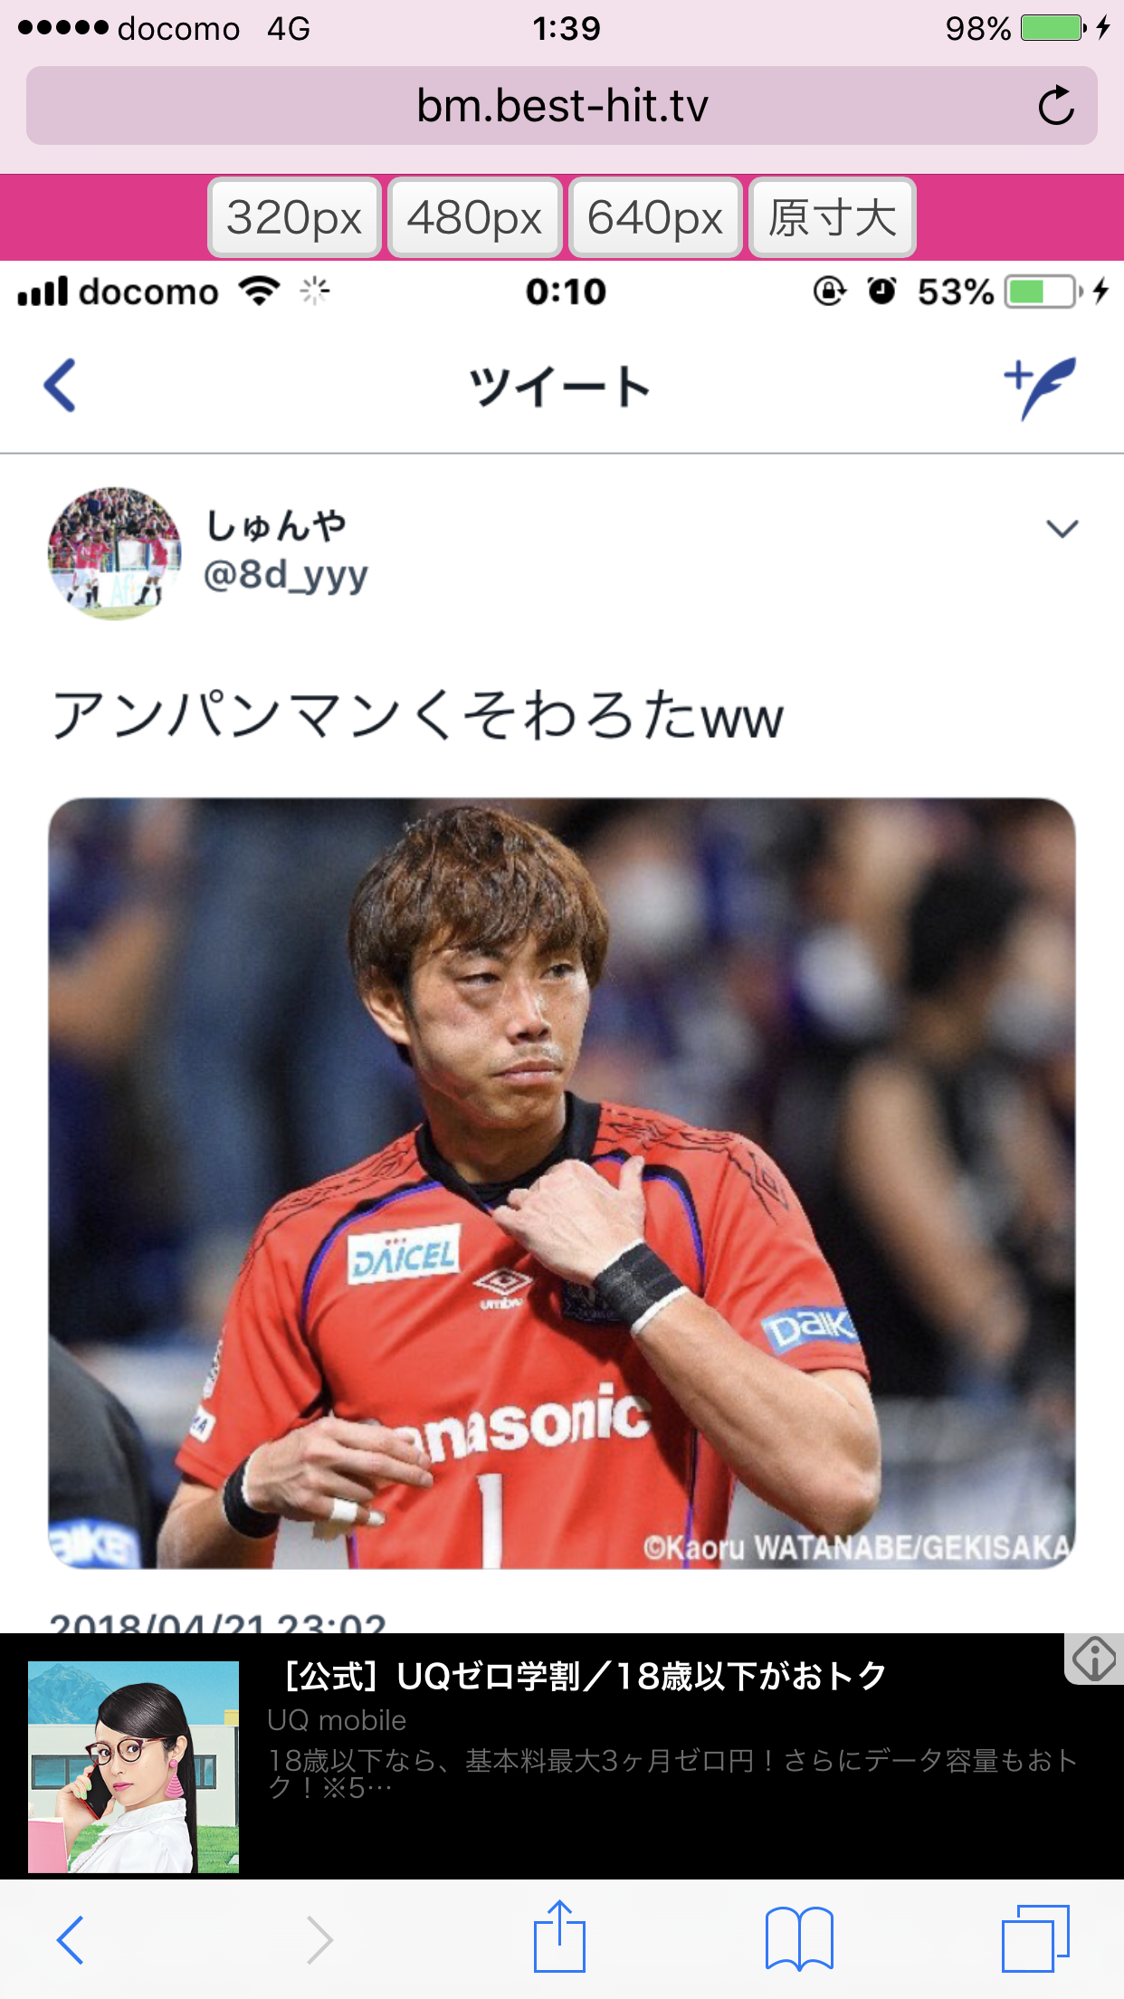This screenshot has width=1124, height=1999.
Task: Go back with Safari's bottom back arrow
Action: click(71, 1940)
